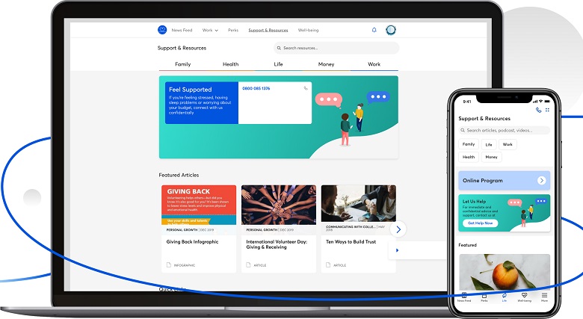Click the next-arrow chevron on Featured Articles carousel
This screenshot has width=583, height=319.
point(398,229)
